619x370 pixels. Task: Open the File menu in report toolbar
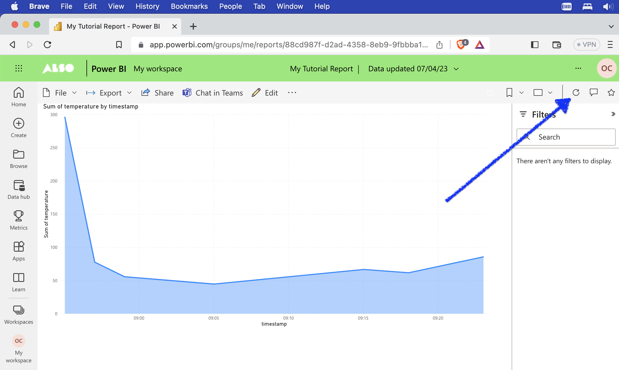pyautogui.click(x=60, y=93)
